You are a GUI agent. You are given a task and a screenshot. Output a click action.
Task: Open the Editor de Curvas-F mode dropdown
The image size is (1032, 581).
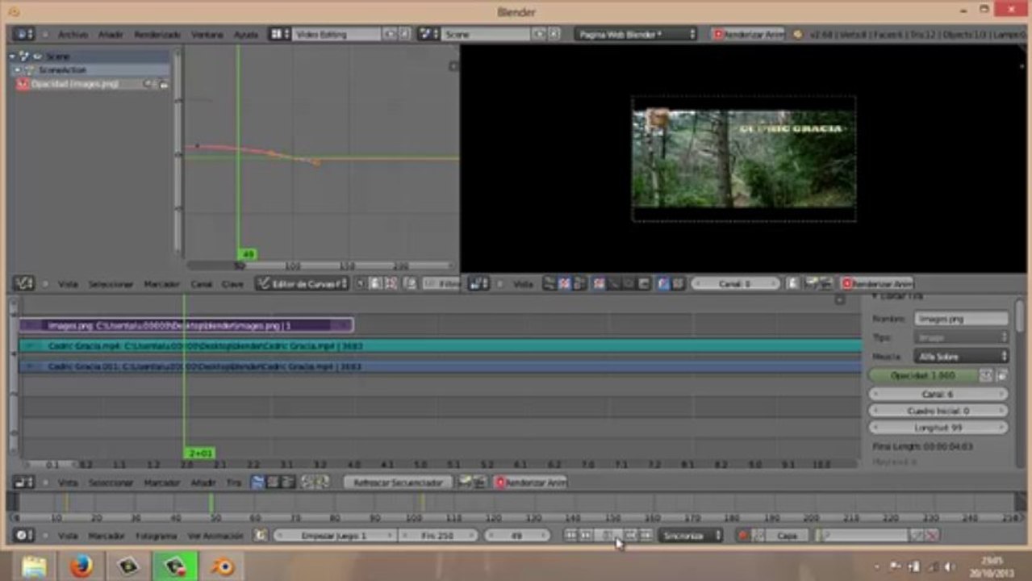coord(302,284)
